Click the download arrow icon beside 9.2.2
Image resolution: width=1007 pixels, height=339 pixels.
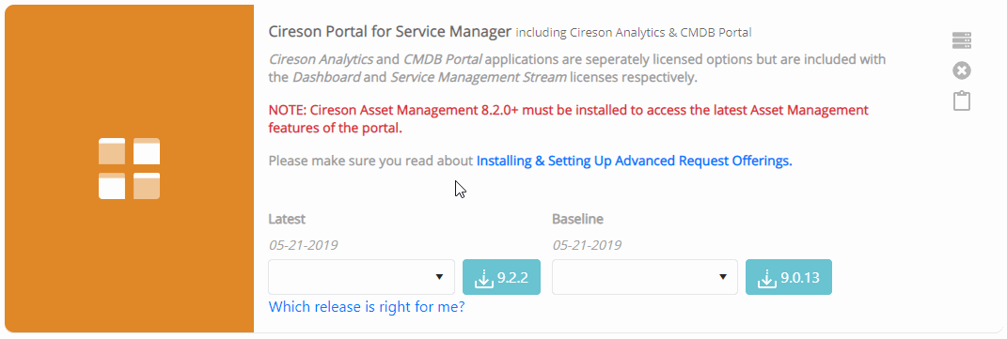coord(483,278)
